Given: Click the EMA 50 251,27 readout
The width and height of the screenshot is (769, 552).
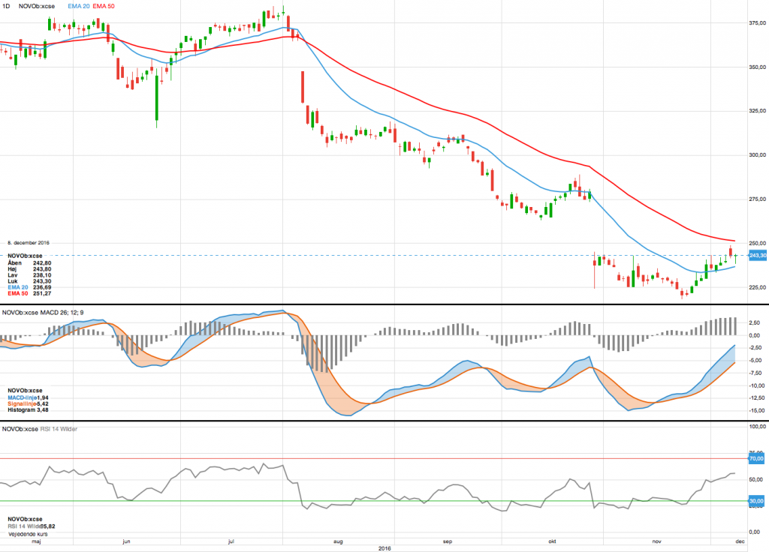Looking at the screenshot, I should point(29,293).
